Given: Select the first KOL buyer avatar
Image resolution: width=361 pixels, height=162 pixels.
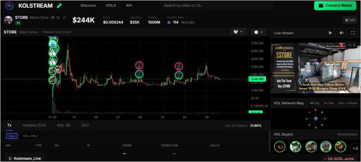Looking at the screenshot, I should [280, 147].
